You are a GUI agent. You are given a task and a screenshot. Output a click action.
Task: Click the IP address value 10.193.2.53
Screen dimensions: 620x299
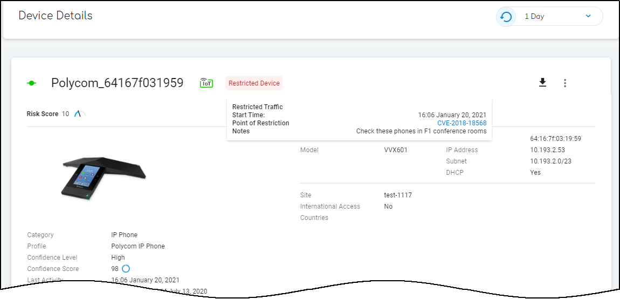[x=548, y=150]
